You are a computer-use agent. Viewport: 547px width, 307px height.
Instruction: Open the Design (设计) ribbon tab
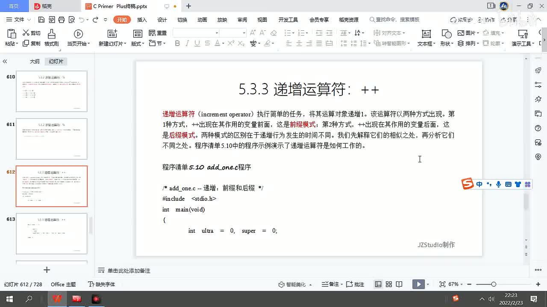pos(162,20)
